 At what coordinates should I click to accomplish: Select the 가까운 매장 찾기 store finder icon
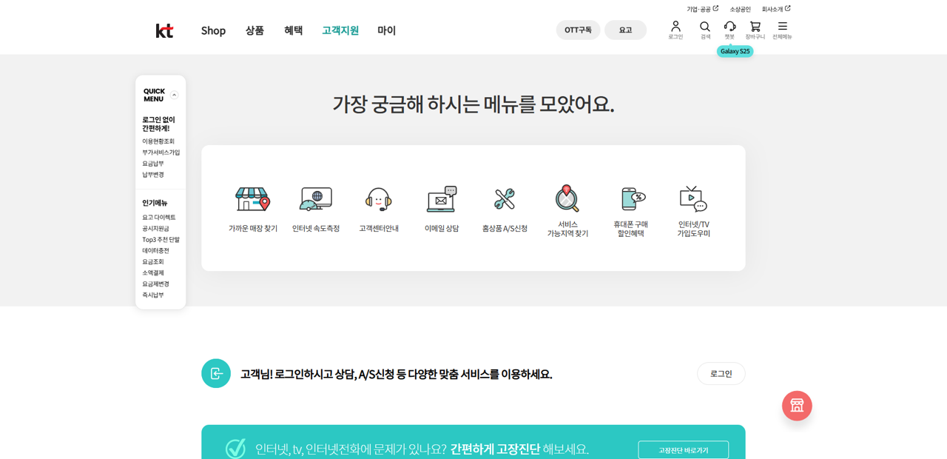[252, 198]
